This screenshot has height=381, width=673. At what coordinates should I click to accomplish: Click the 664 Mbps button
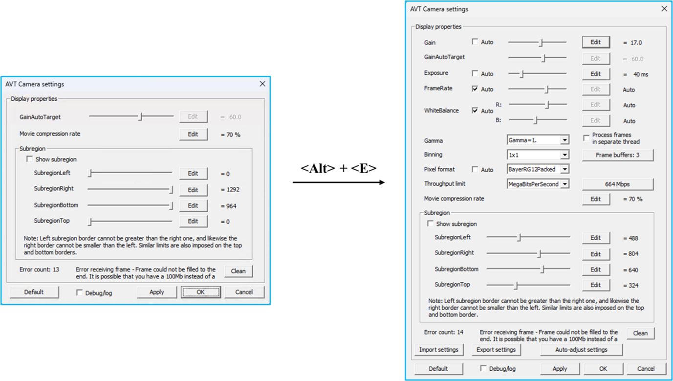[617, 184]
